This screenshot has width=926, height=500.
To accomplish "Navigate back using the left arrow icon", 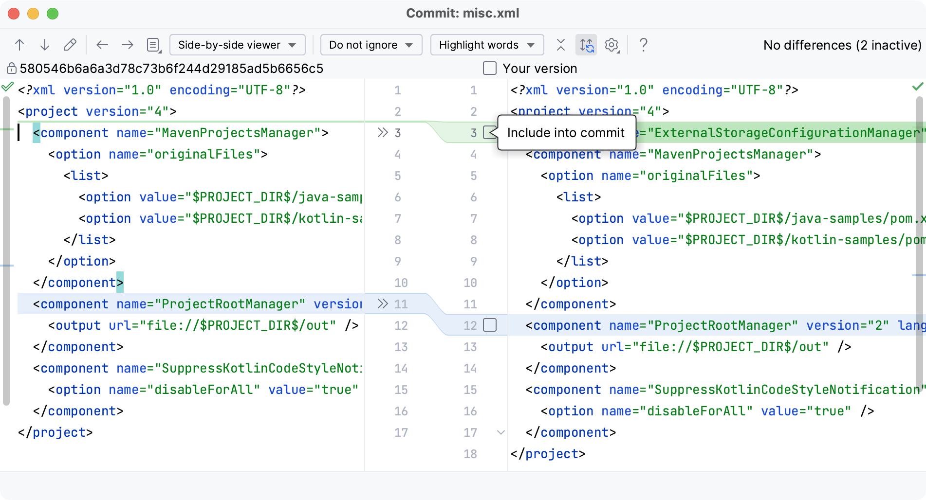I will (x=102, y=45).
